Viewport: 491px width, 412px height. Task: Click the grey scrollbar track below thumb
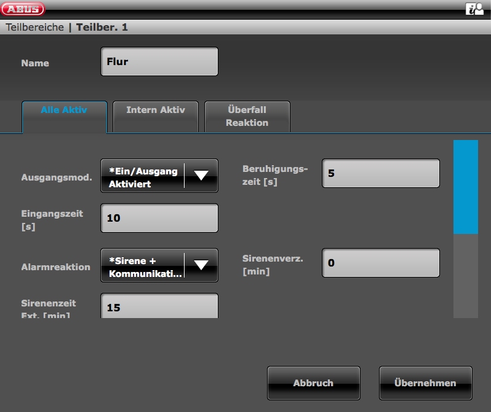coord(465,276)
